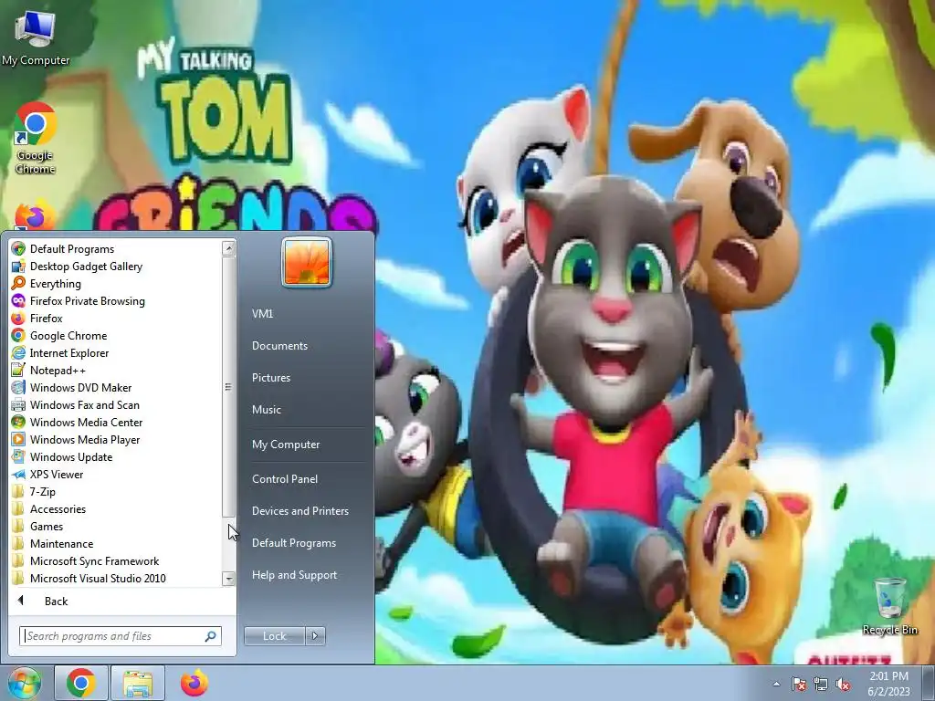This screenshot has width=935, height=701.
Task: Click the user account picture
Action: pos(307,262)
